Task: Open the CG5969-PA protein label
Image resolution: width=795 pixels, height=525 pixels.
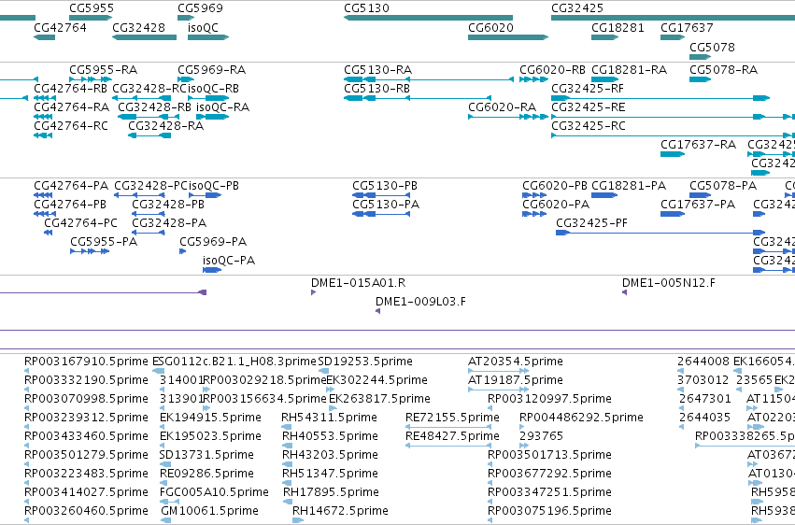Action: pyautogui.click(x=213, y=242)
